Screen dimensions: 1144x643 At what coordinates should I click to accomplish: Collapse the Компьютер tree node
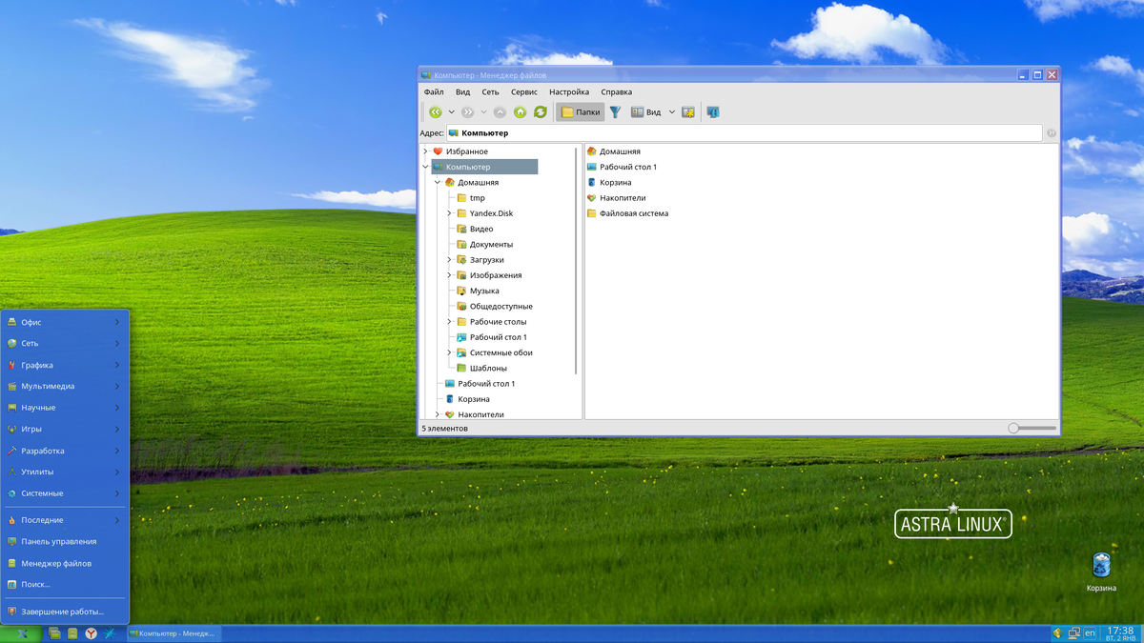(x=425, y=167)
